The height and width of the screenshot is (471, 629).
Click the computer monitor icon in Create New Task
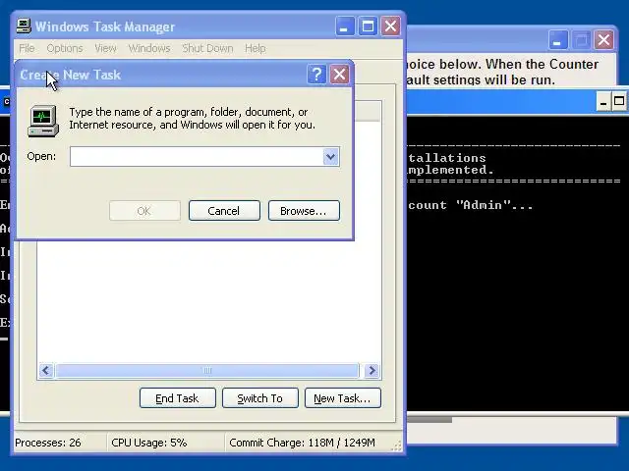[x=43, y=122]
